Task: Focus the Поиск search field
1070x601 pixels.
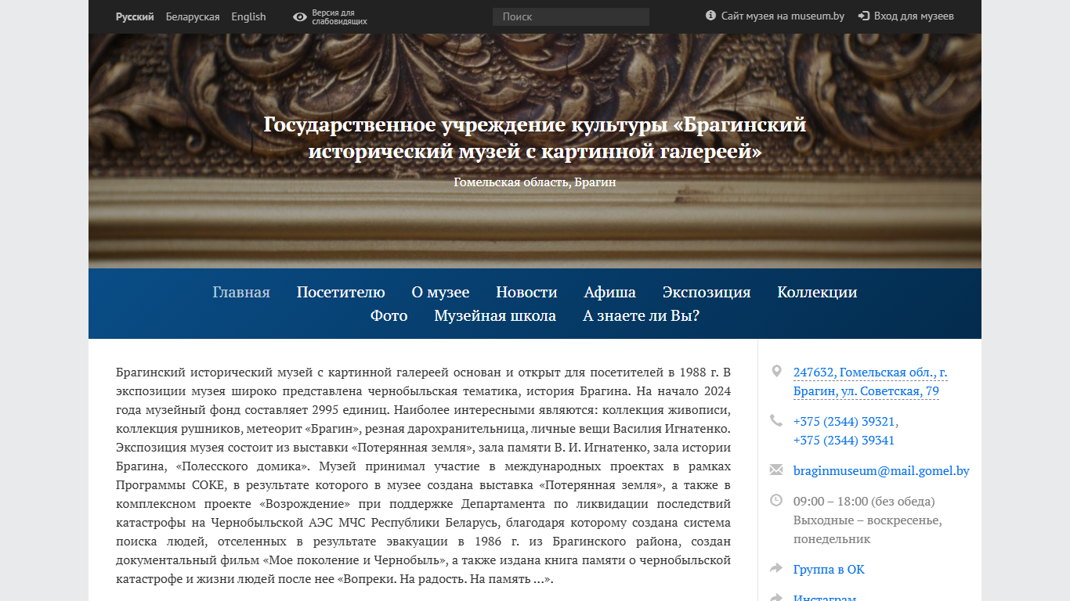Action: 571,16
